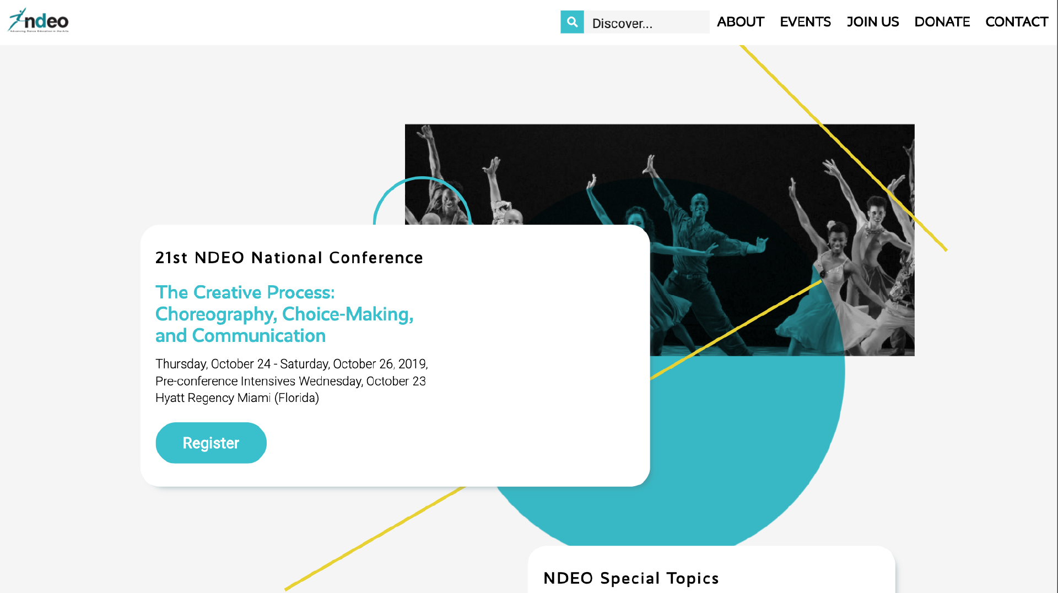Go to the Join Us page
Viewport: 1058px width, 593px height.
point(872,22)
